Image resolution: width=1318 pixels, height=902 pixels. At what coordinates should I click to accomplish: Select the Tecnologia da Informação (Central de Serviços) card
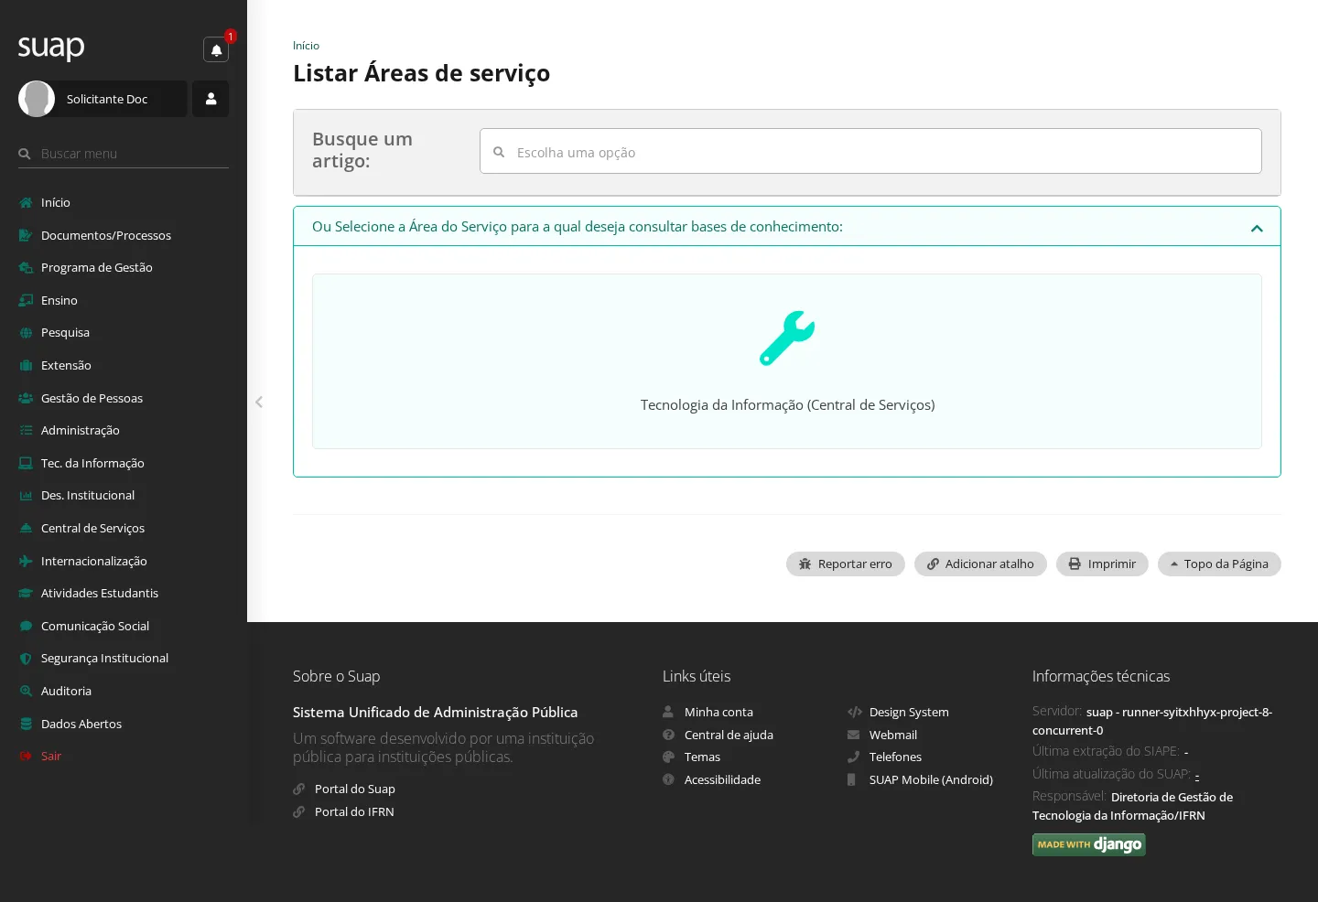[x=787, y=361]
